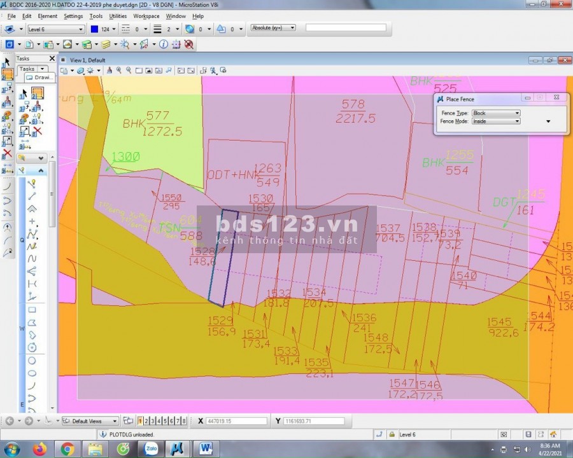Open the Level Manager icon

[x=87, y=45]
